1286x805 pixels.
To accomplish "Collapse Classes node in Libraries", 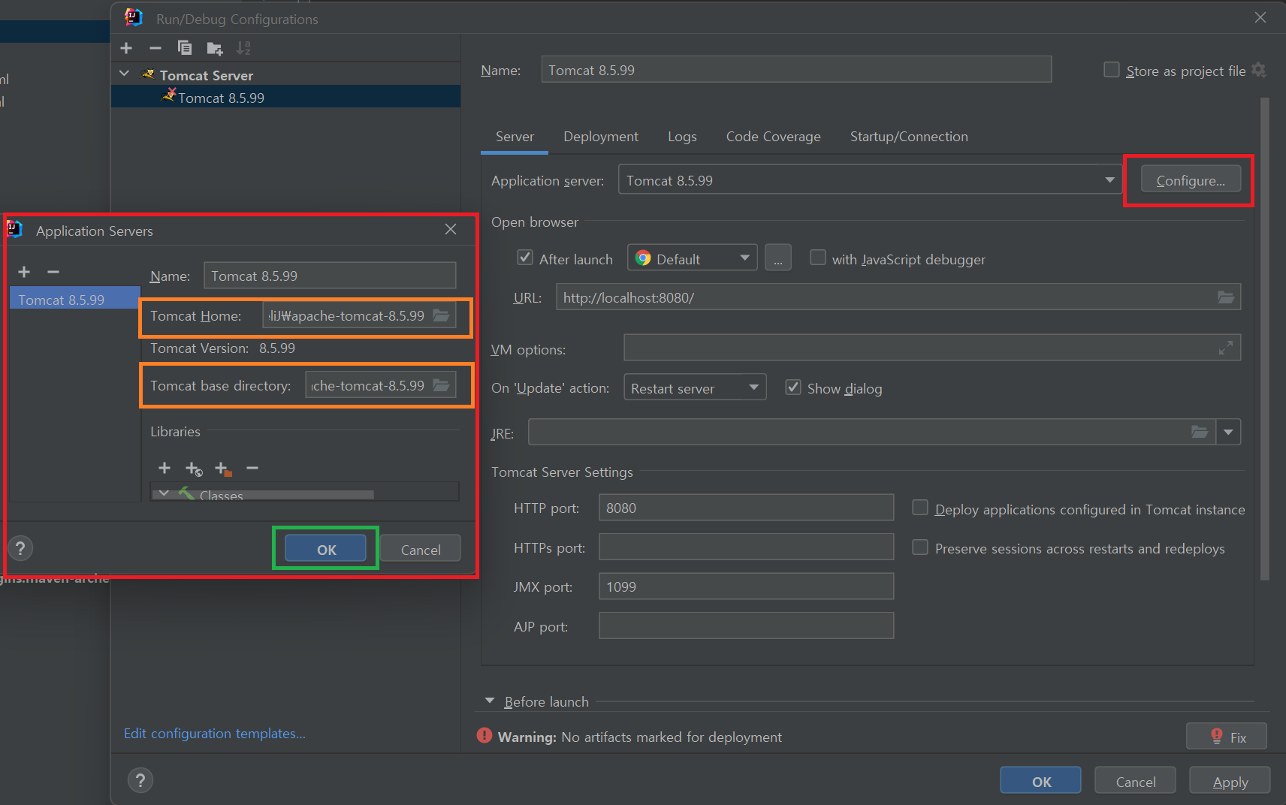I will [165, 493].
